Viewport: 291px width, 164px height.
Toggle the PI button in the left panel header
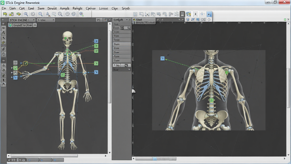(x=99, y=20)
